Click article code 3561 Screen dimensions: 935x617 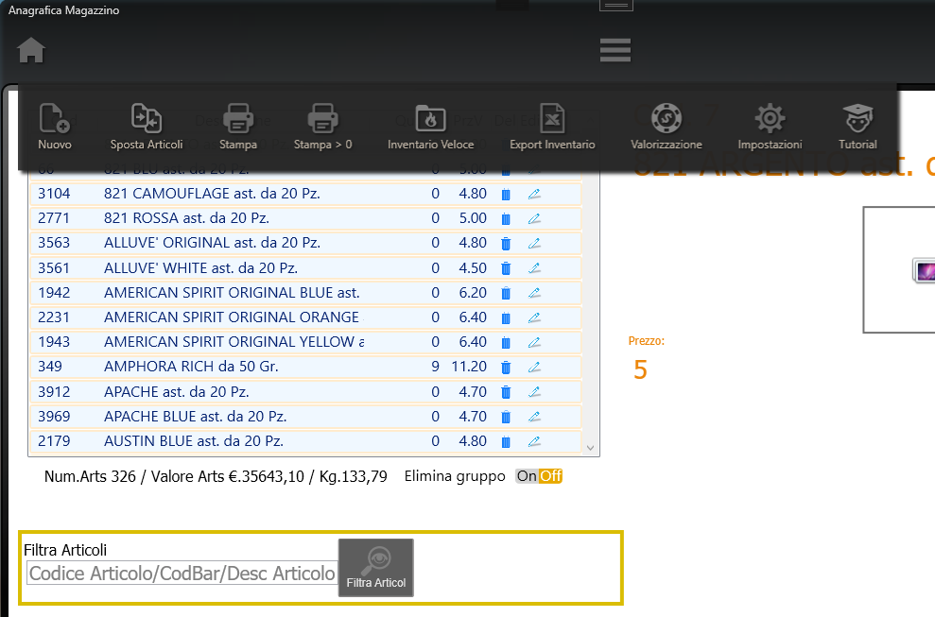(x=54, y=268)
